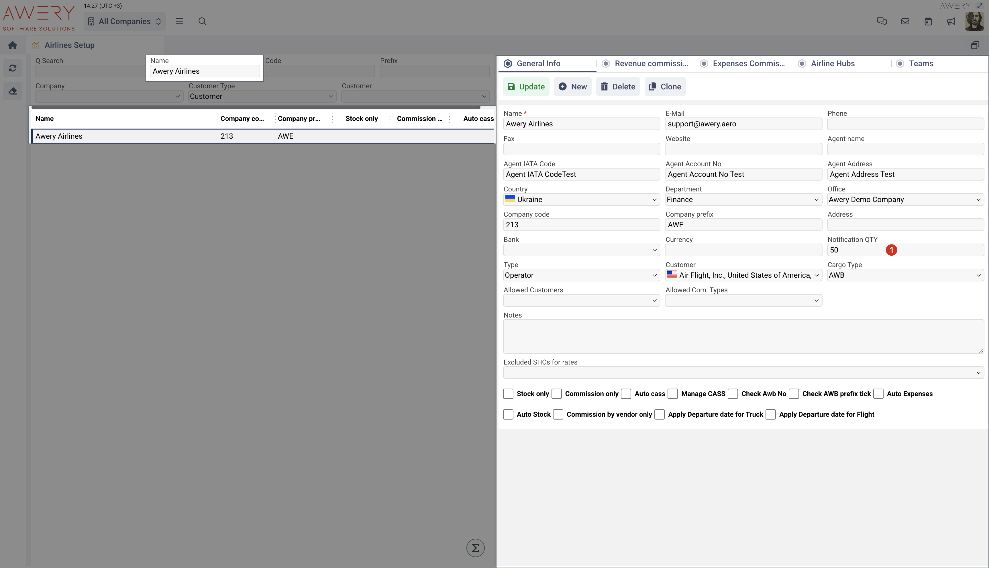This screenshot has height=568, width=989.
Task: Click the magnifying glass search icon
Action: 202,21
